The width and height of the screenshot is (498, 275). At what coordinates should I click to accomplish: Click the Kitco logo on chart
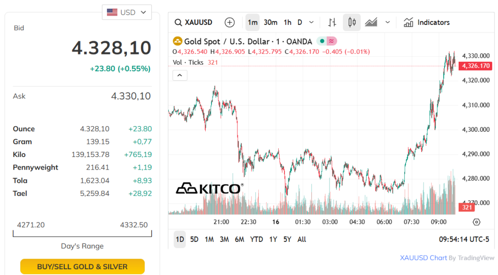coord(209,188)
